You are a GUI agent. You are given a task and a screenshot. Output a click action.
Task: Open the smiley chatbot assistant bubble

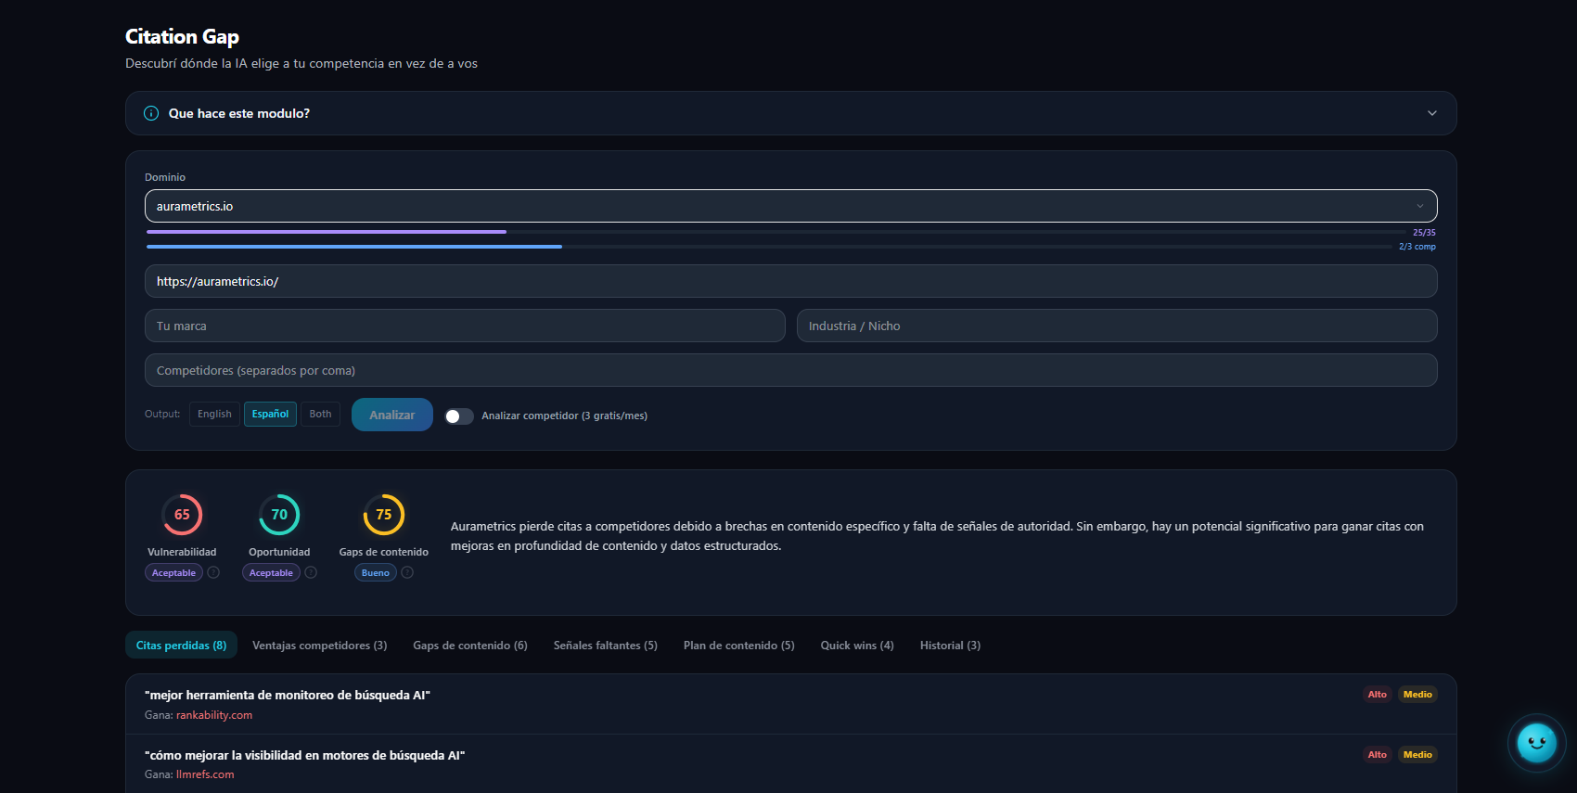coord(1536,742)
